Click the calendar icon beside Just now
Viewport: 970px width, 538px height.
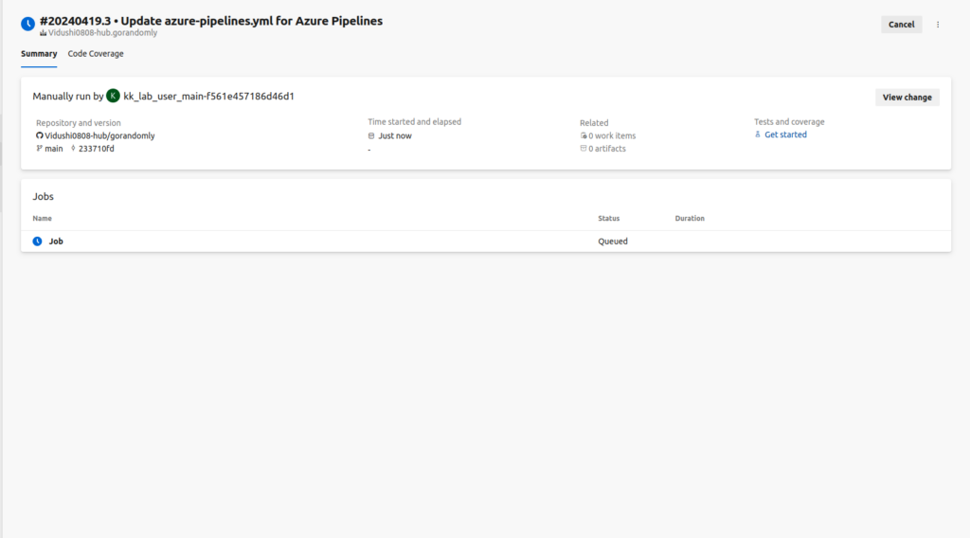tap(371, 135)
